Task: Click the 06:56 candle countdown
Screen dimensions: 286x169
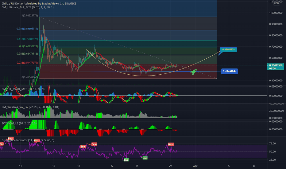Action: 272,69
